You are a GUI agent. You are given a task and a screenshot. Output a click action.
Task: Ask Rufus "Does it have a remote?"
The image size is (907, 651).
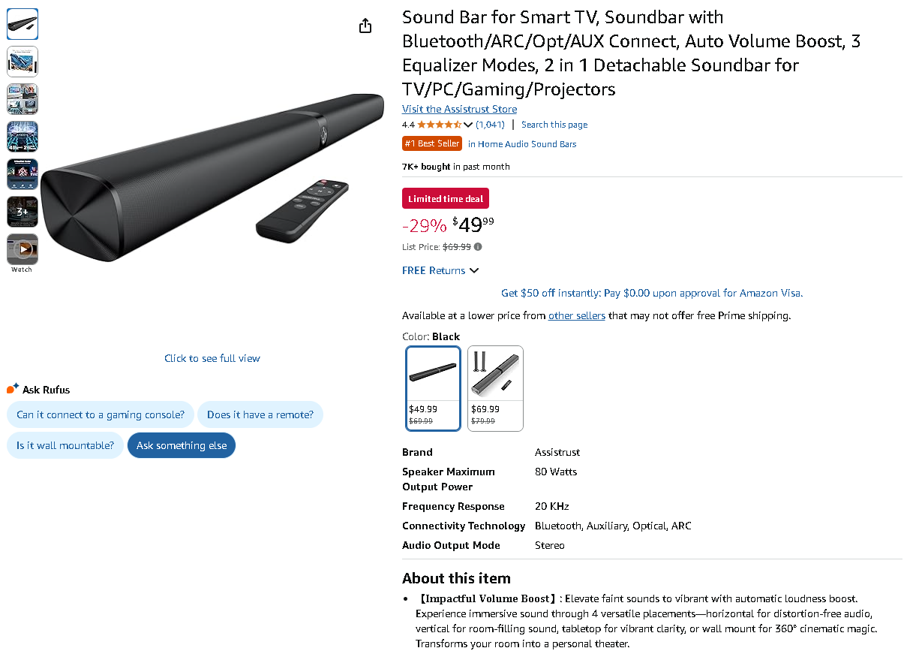click(260, 414)
